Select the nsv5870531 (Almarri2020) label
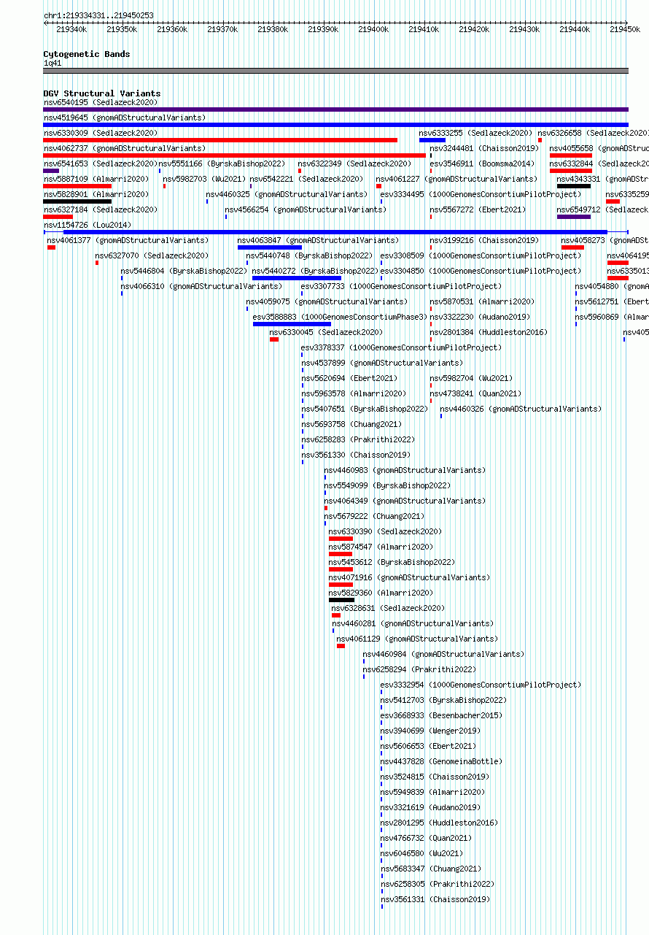 pos(482,301)
